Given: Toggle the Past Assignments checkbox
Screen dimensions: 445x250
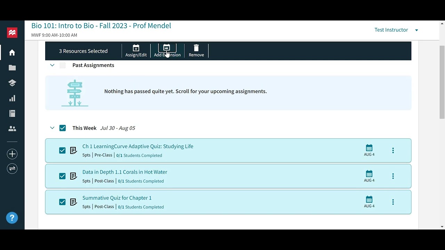Looking at the screenshot, I should [63, 65].
